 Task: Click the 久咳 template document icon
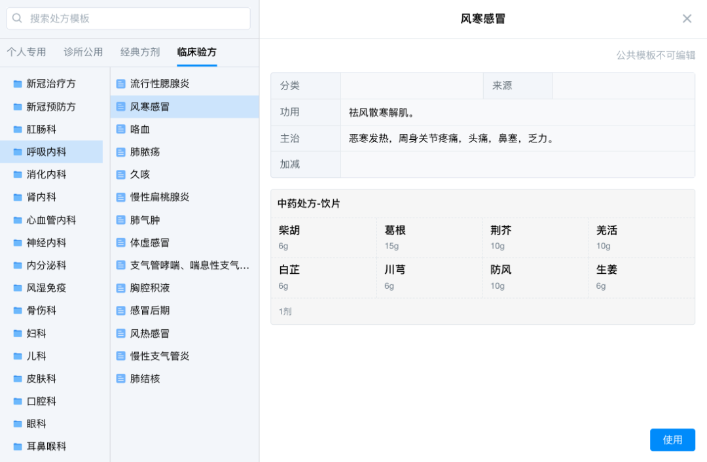pos(120,174)
